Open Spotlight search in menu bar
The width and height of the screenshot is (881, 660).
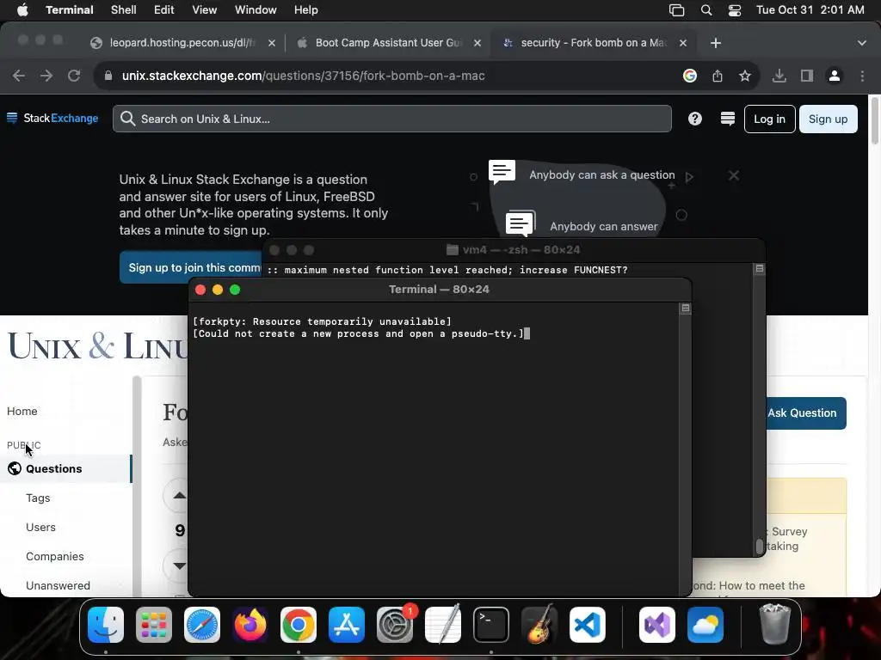[x=706, y=10]
